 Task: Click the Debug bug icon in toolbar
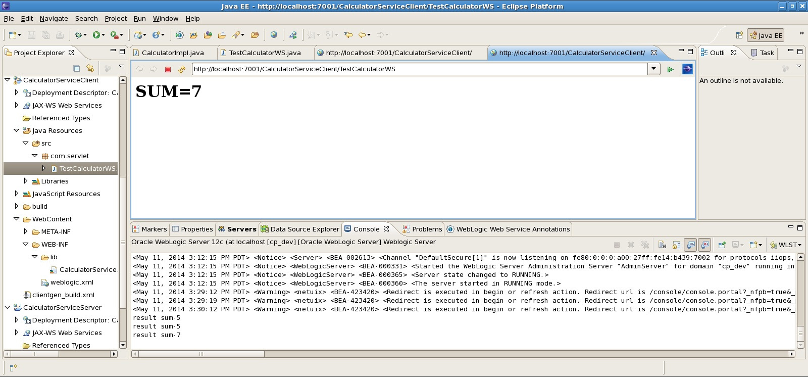(78, 35)
